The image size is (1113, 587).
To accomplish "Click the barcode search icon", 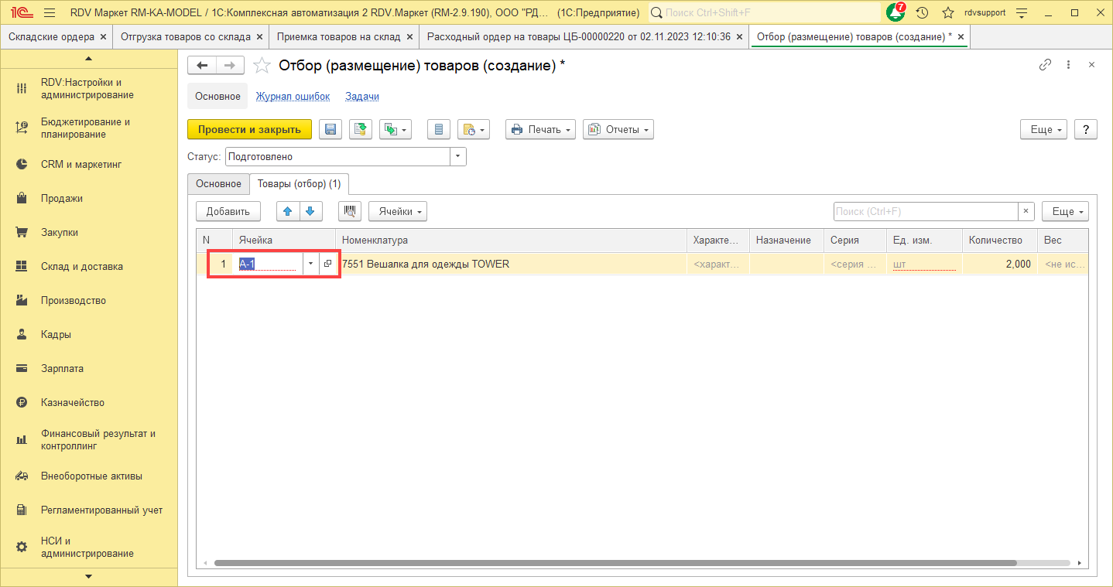I will tap(350, 211).
